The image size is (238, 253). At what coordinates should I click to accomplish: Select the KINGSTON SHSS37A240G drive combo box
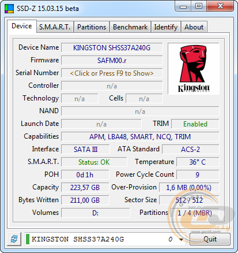(x=105, y=239)
